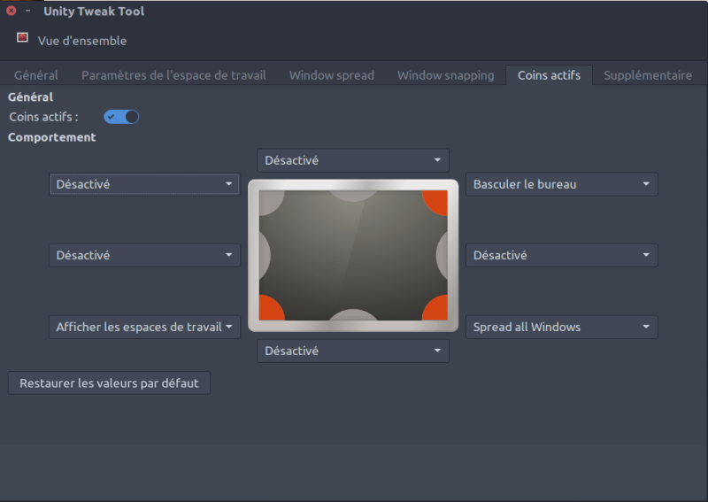Switch to the Supplémentaire tab
Viewport: 708px width, 502px height.
pyautogui.click(x=648, y=75)
